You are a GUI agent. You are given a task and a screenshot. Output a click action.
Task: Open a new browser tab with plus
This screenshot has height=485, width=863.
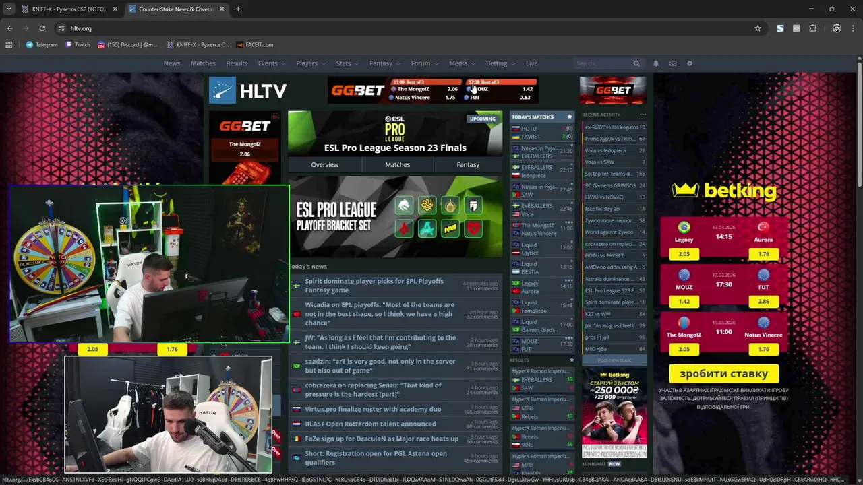pos(238,9)
